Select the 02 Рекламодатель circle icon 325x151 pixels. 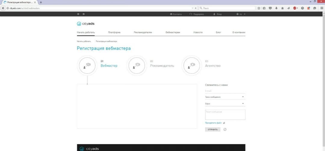click(x=137, y=66)
